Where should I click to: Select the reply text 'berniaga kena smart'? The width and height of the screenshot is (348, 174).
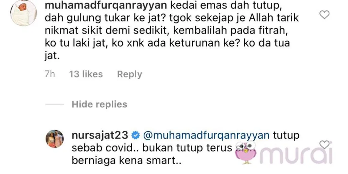(x=126, y=161)
